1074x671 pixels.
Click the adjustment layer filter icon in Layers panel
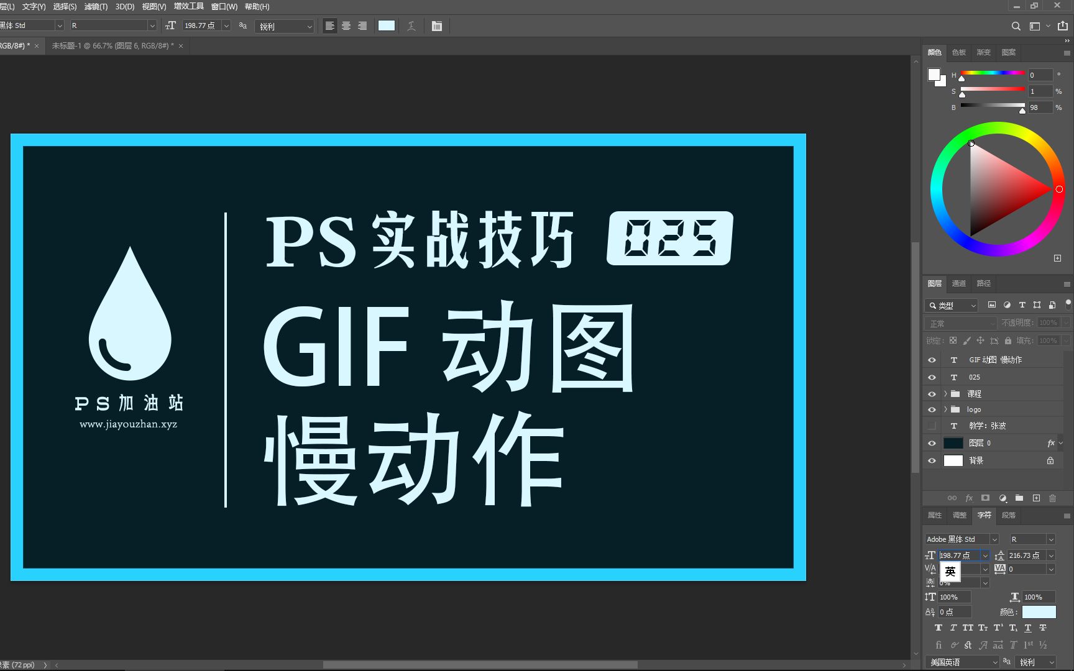[x=1008, y=305]
